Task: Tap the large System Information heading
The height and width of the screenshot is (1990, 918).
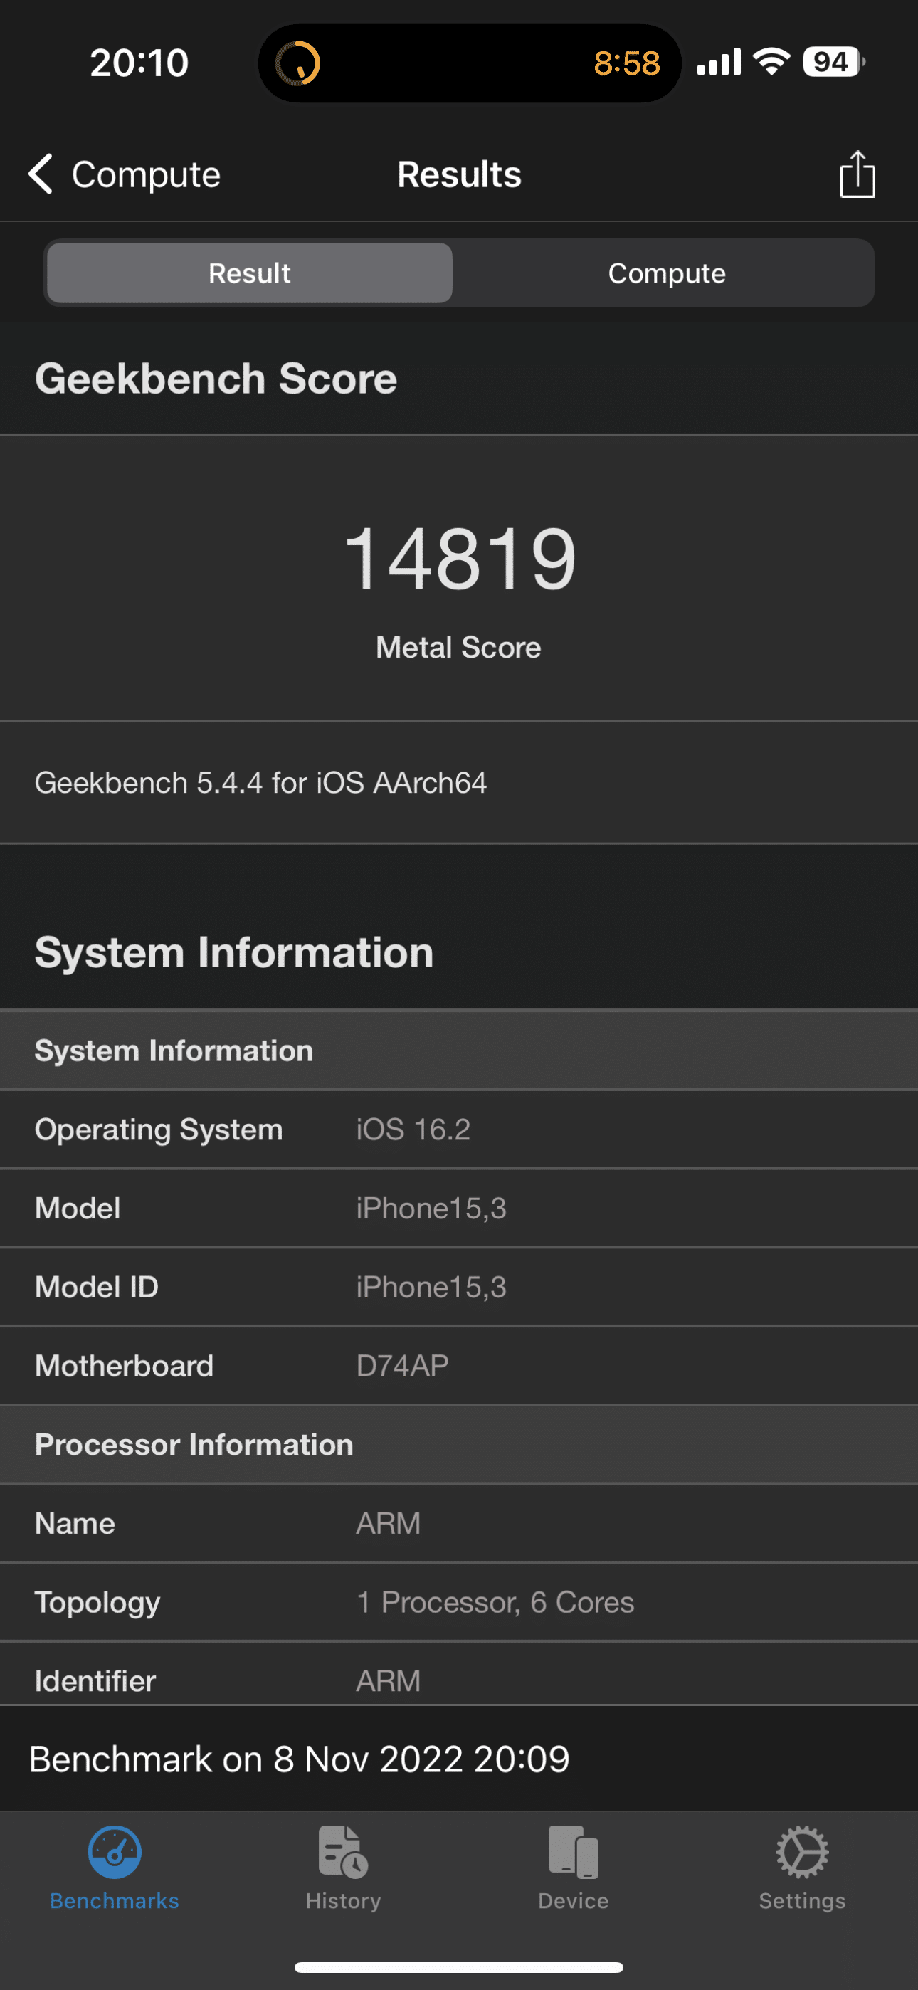Action: 234,952
